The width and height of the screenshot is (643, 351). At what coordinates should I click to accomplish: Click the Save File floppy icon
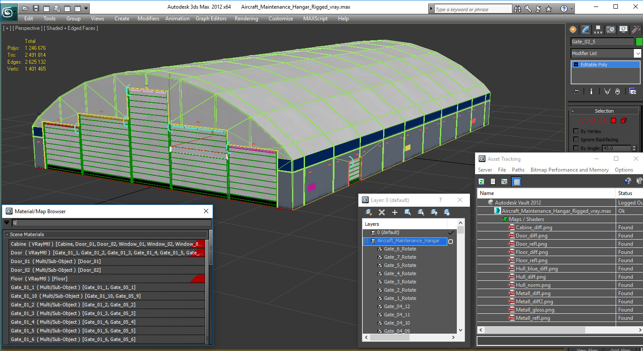pos(36,8)
